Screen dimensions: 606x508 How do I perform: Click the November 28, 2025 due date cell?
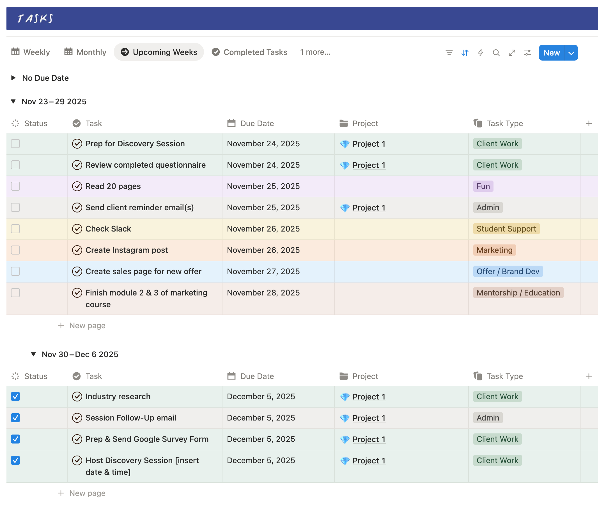tap(278, 299)
